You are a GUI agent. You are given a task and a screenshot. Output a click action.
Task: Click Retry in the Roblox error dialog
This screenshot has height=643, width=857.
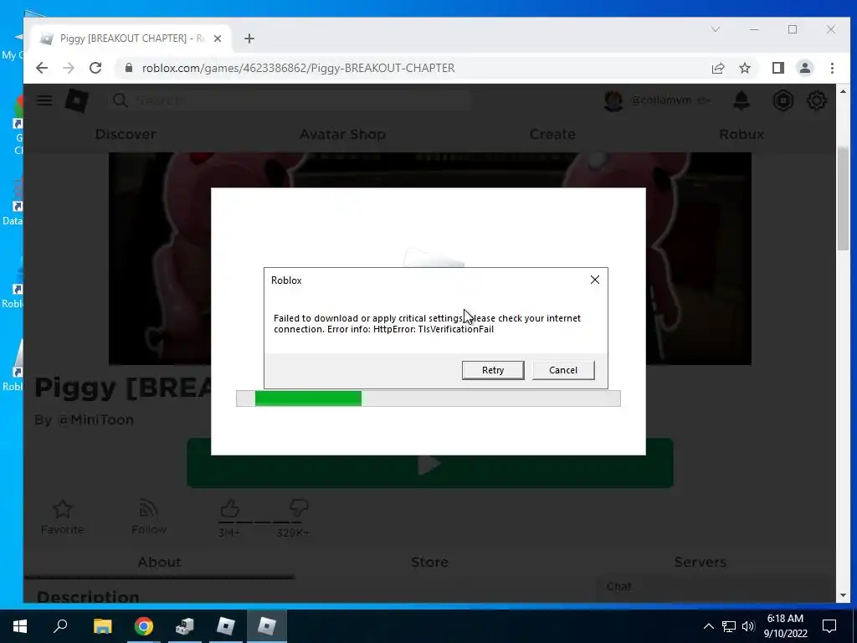pyautogui.click(x=492, y=370)
